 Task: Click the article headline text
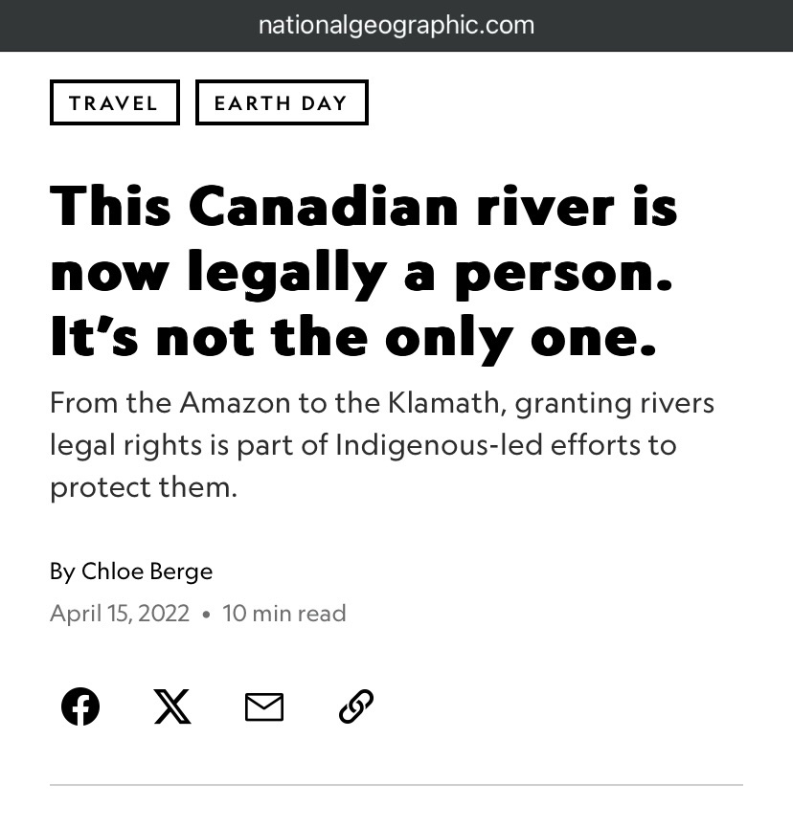pyautogui.click(x=364, y=272)
